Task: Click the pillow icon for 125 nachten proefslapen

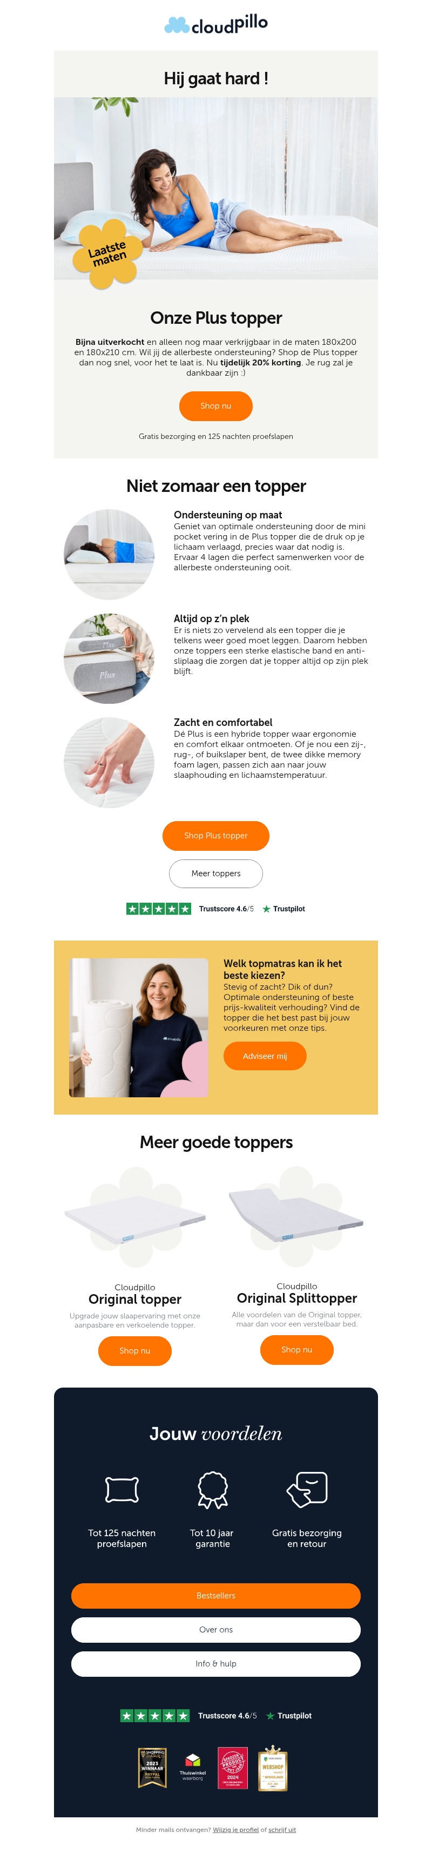Action: (122, 1489)
